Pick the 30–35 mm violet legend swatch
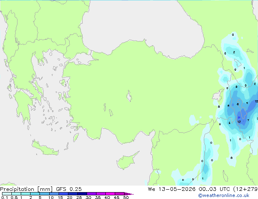The image size is (258, 199). (92, 194)
